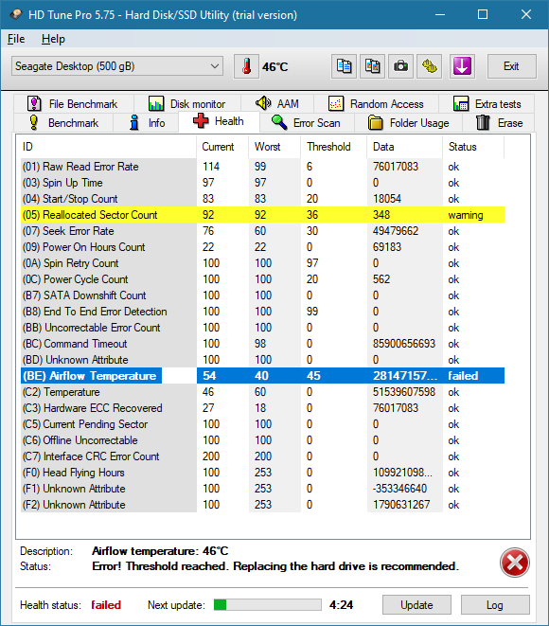Open options via wrench gear icon
Screen dimensions: 549x626
tap(430, 66)
